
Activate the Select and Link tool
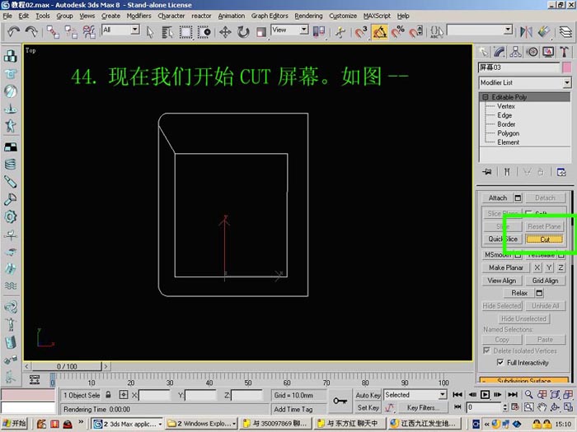[53, 32]
